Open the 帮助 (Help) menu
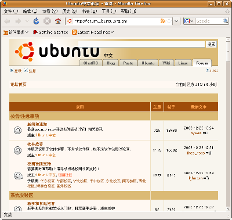 click(128, 12)
